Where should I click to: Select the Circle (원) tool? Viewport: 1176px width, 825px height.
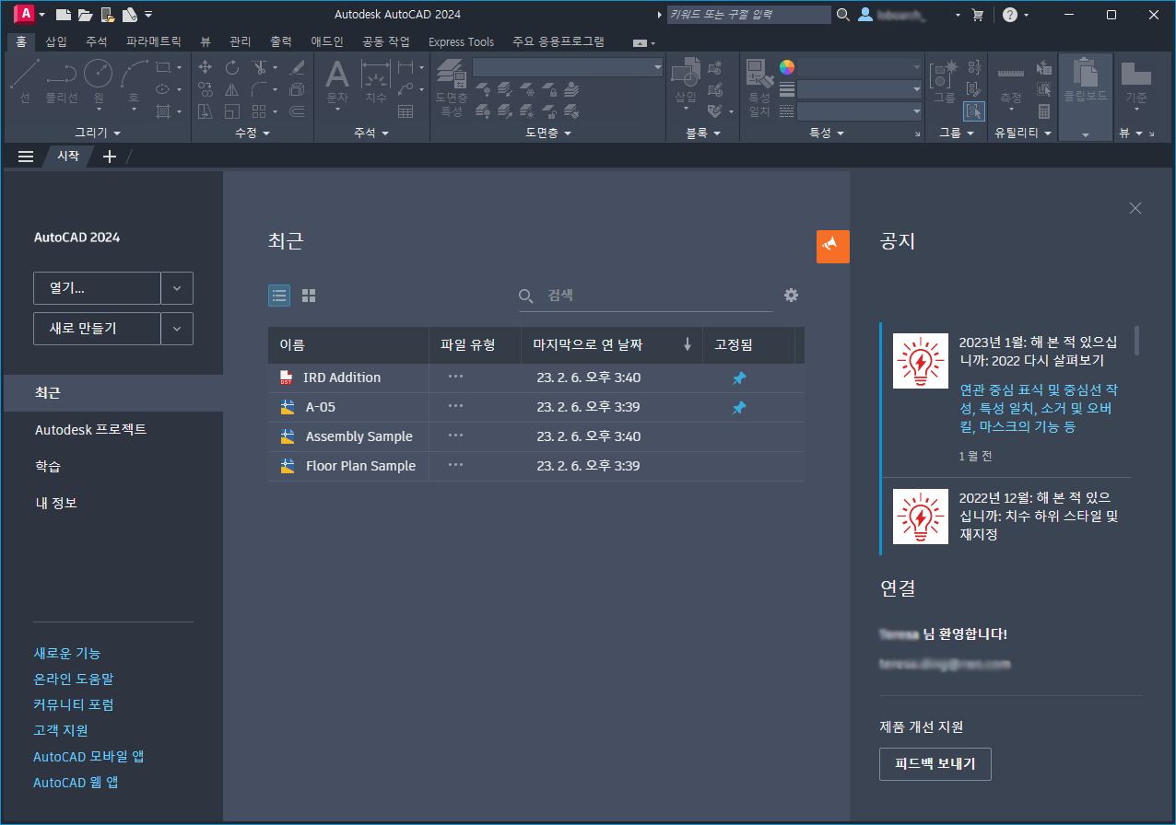click(x=98, y=81)
